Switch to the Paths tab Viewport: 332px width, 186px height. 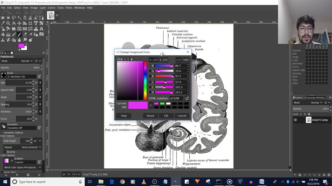click(x=321, y=98)
